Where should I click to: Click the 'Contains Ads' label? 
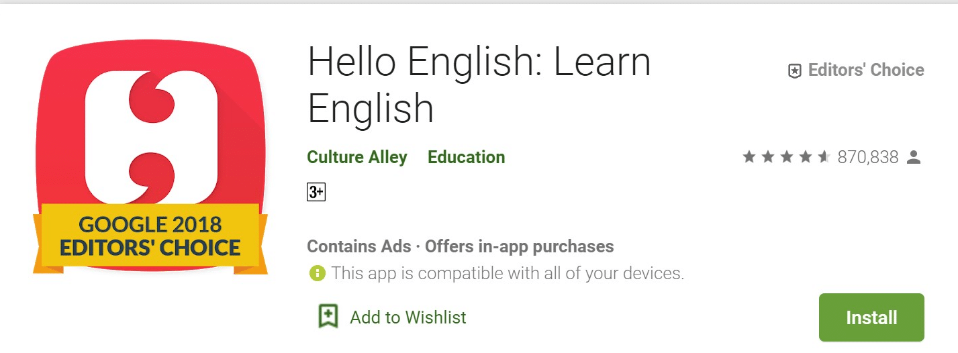coord(358,246)
